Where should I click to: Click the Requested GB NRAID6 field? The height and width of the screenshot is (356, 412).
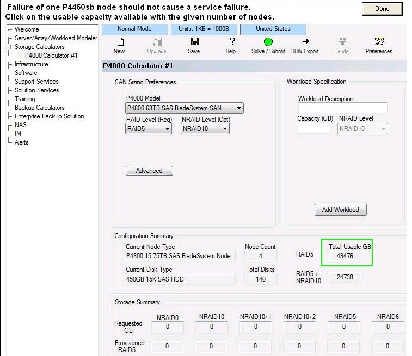[388, 327]
